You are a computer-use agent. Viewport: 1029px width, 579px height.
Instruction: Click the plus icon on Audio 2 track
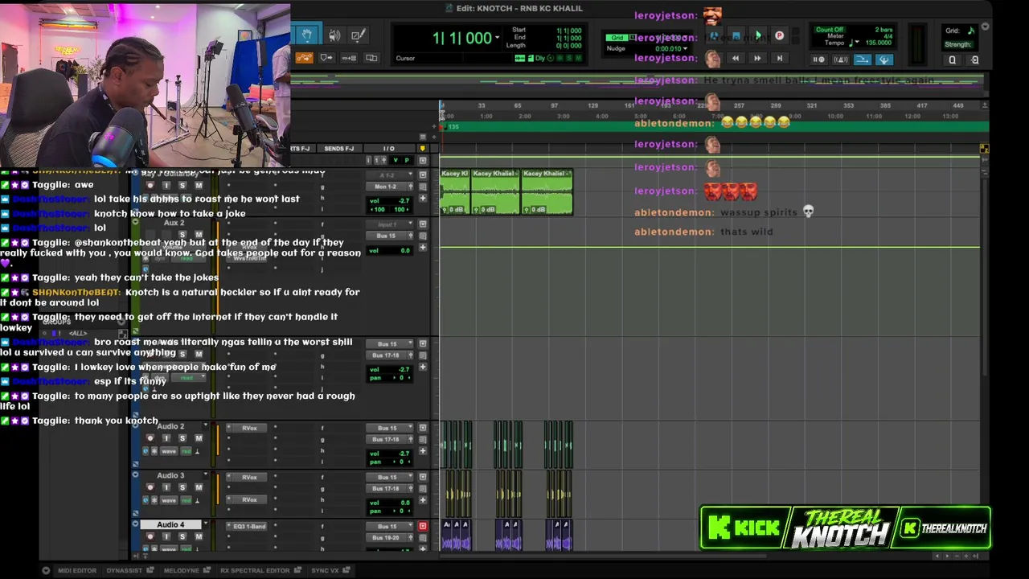click(x=423, y=451)
